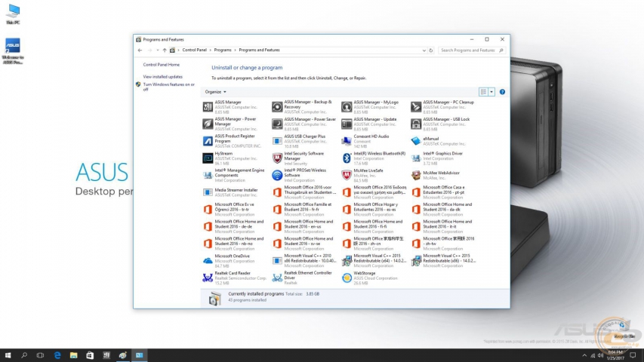Click View installed updates link
Screen dimensions: 644x362
[163, 76]
